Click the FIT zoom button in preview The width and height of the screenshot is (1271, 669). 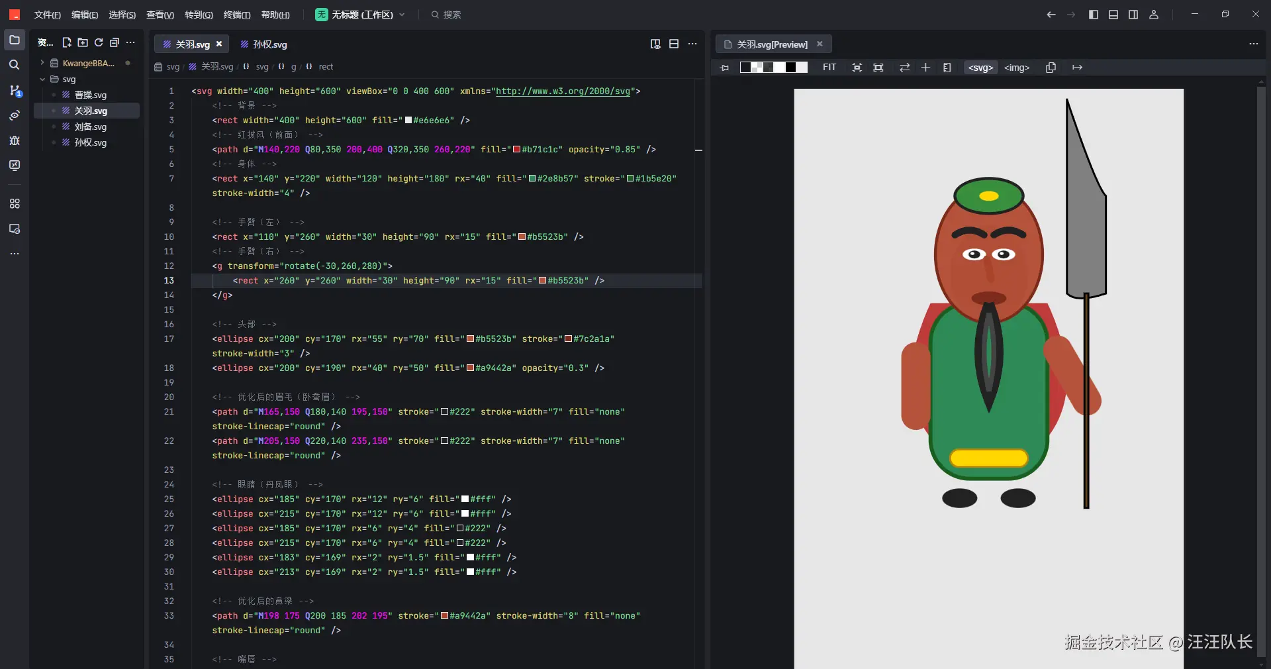coord(829,68)
